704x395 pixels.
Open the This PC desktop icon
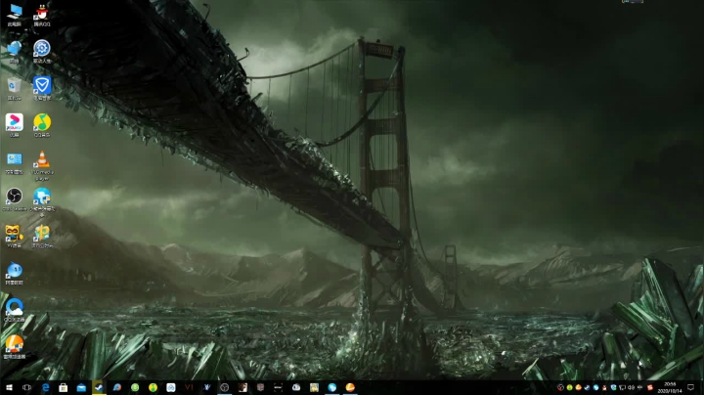(15, 15)
